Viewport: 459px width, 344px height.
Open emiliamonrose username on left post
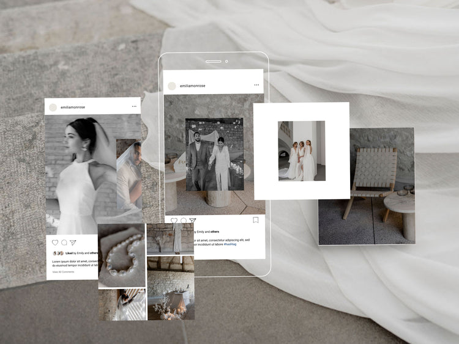(x=73, y=108)
